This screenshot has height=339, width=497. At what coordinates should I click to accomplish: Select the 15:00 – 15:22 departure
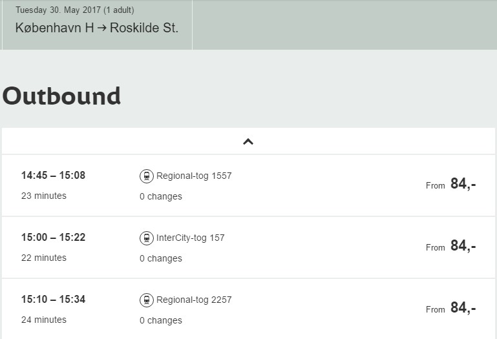53,238
